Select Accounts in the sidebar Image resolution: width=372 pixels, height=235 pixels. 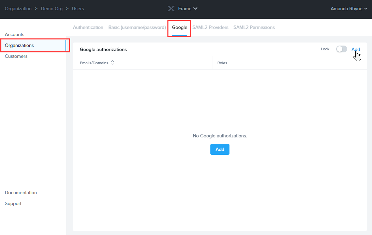15,34
